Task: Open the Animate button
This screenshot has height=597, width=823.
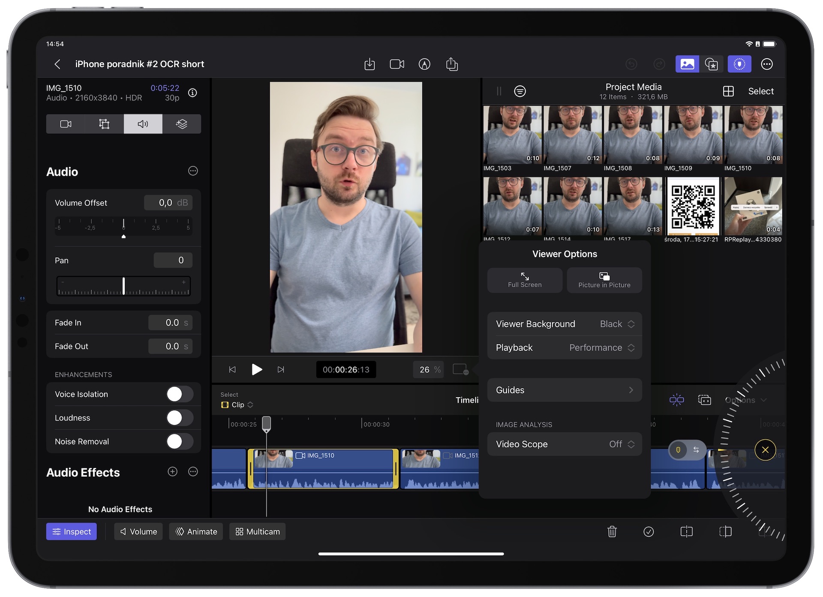Action: [x=196, y=531]
